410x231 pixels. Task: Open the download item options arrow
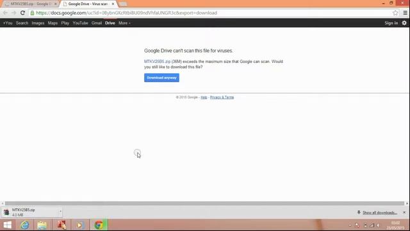tap(60, 211)
